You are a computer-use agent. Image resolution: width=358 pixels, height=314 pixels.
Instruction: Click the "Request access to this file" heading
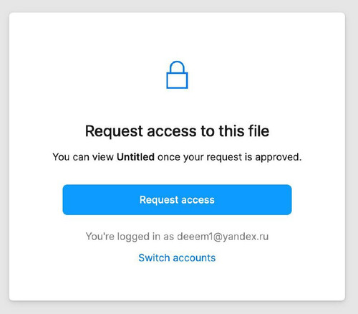coord(177,131)
